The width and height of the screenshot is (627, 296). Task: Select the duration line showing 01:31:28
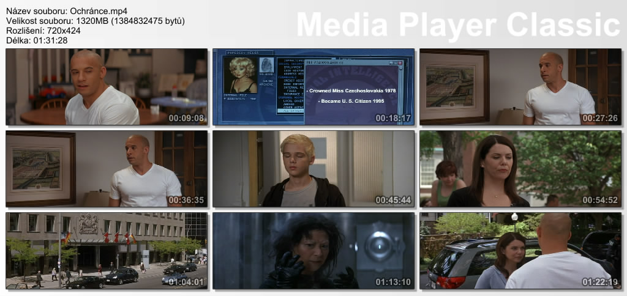coord(37,40)
